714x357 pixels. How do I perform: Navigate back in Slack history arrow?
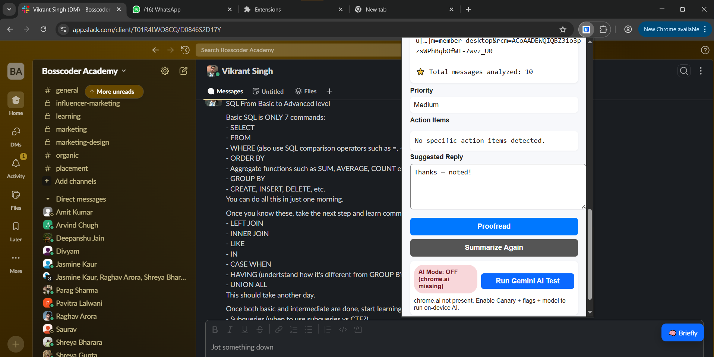(x=155, y=50)
